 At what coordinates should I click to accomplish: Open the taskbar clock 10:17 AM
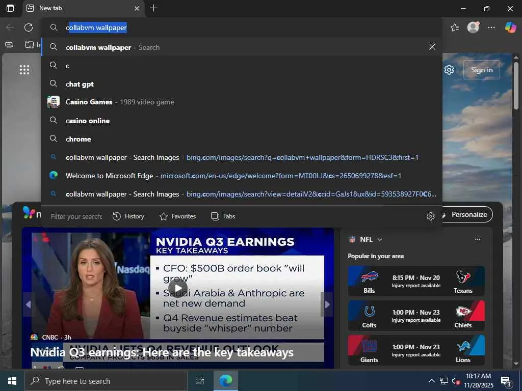(x=478, y=381)
